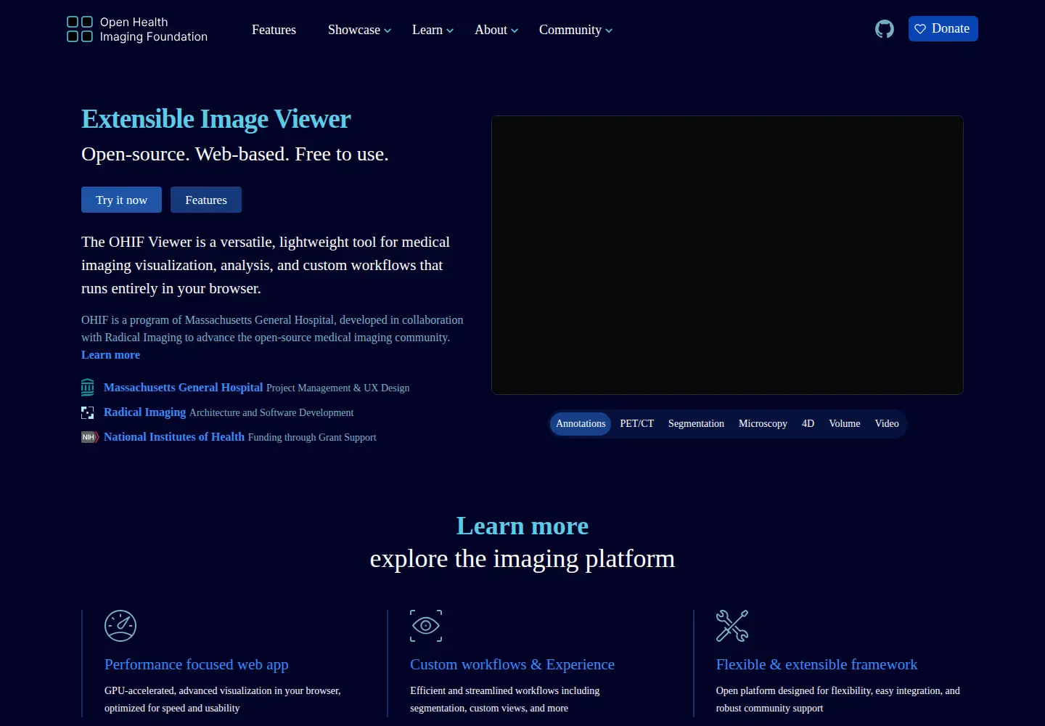Image resolution: width=1045 pixels, height=726 pixels.
Task: Click the wrench and screwdriver framework icon
Action: tap(732, 626)
